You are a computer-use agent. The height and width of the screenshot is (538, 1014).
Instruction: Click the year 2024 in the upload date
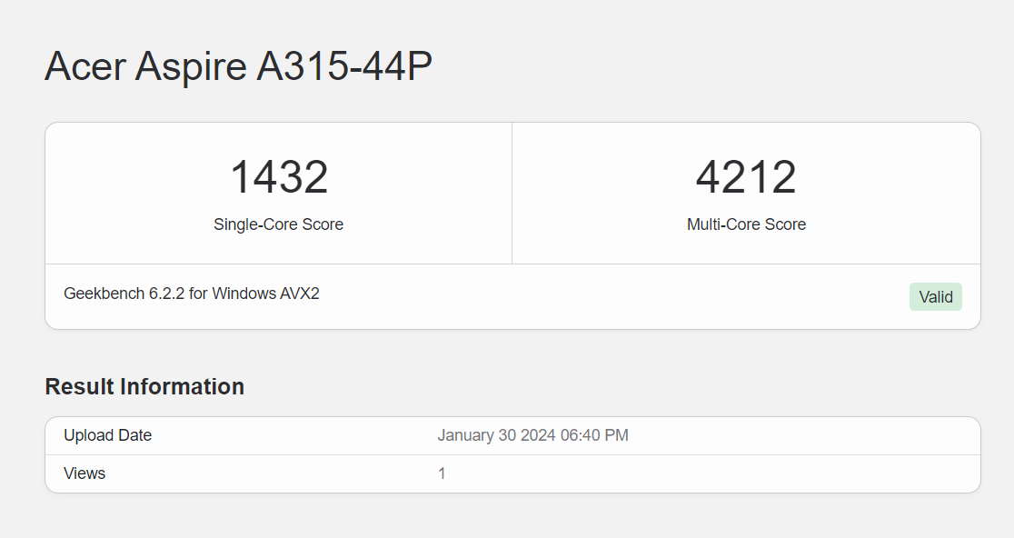click(x=538, y=435)
